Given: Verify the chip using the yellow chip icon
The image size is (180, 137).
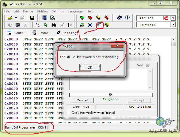Looking at the screenshot, I should coord(98,18).
